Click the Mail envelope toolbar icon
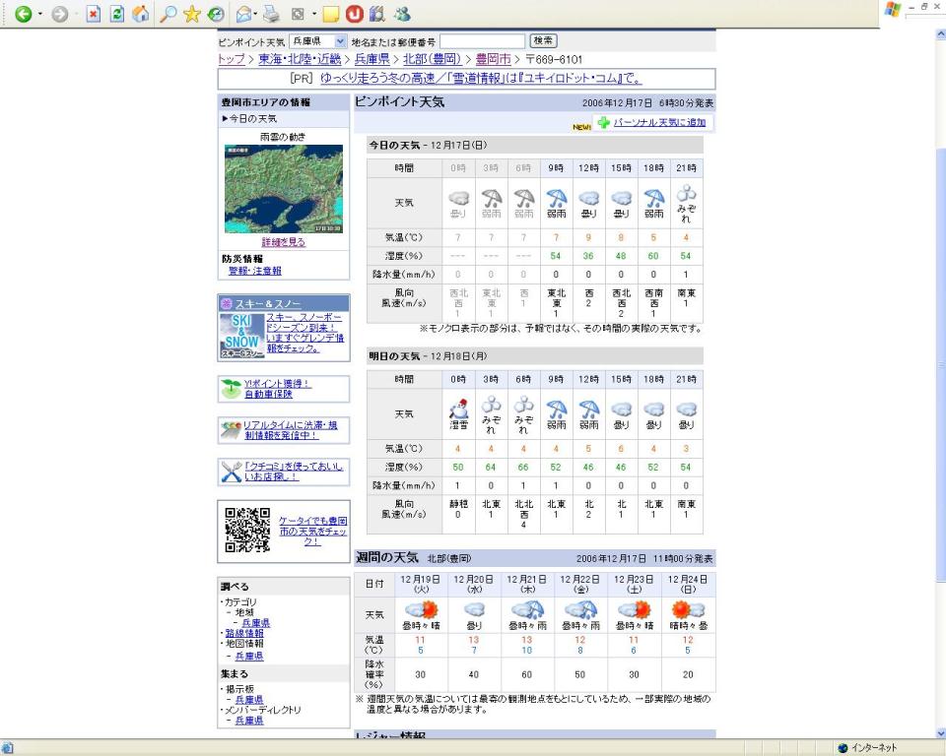 (x=243, y=14)
